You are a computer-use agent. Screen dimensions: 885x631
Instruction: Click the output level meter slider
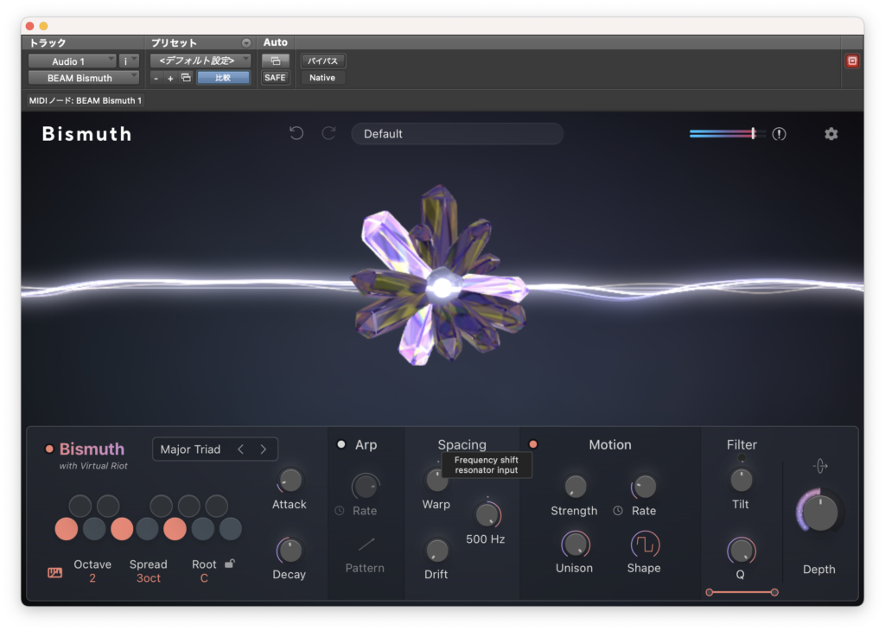[728, 134]
